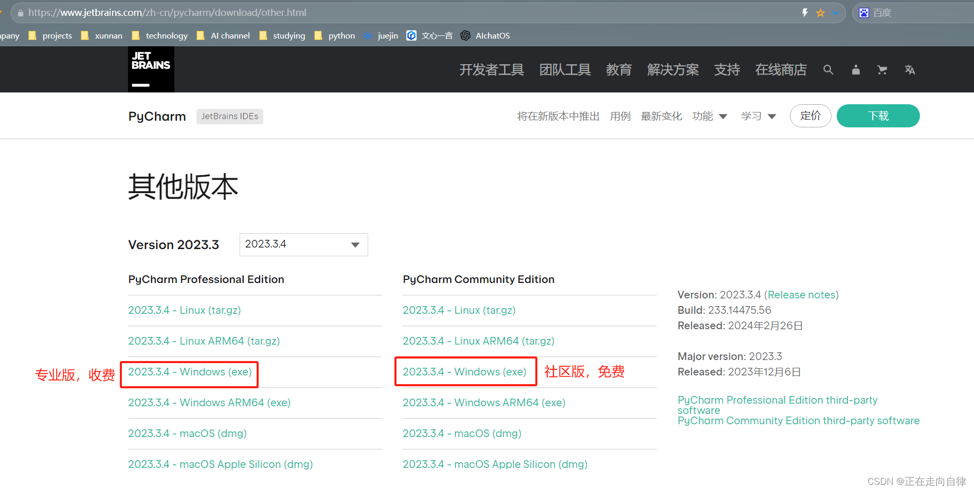Open the AIchatOS bookmark
Image resolution: width=974 pixels, height=491 pixels.
pyautogui.click(x=485, y=35)
